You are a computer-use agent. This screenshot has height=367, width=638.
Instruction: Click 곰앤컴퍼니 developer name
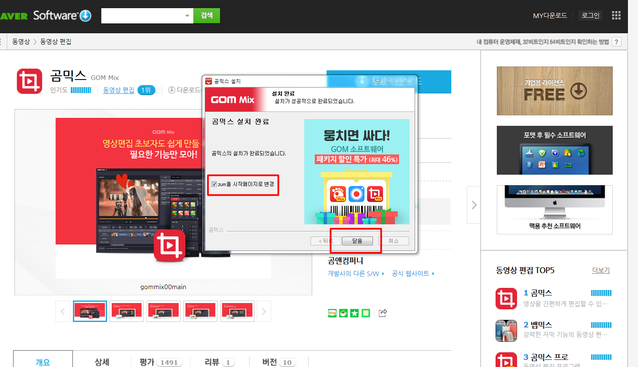(x=346, y=261)
